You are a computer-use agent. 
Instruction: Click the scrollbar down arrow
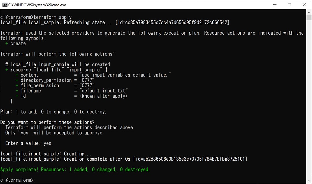pyautogui.click(x=309, y=181)
